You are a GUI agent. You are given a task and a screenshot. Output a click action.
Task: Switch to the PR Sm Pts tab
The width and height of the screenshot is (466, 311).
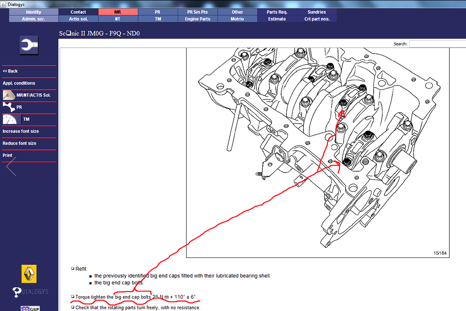198,12
